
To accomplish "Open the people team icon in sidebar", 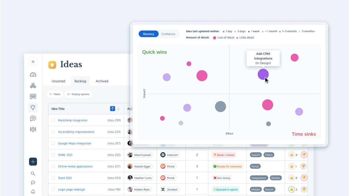I will pos(33,129).
